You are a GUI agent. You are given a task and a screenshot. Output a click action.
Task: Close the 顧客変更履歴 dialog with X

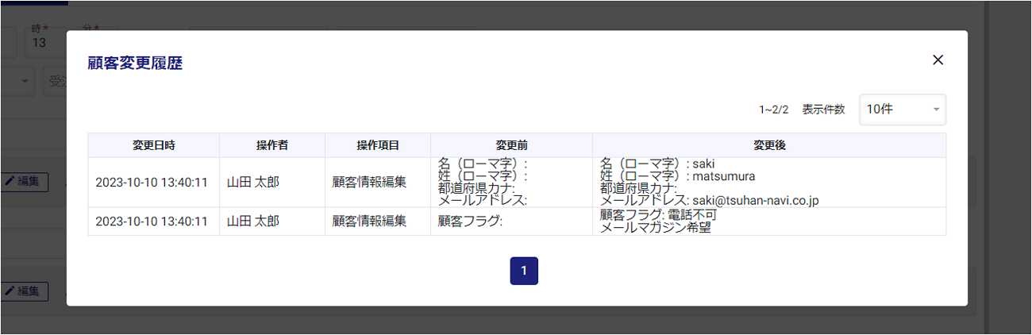coord(938,60)
